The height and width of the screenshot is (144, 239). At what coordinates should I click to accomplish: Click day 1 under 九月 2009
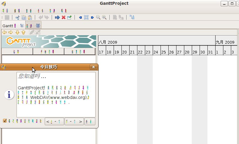[219, 50]
